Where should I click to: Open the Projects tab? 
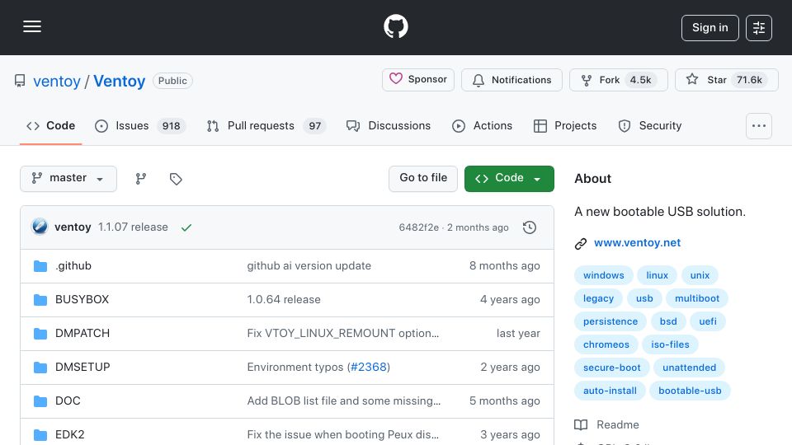click(564, 125)
